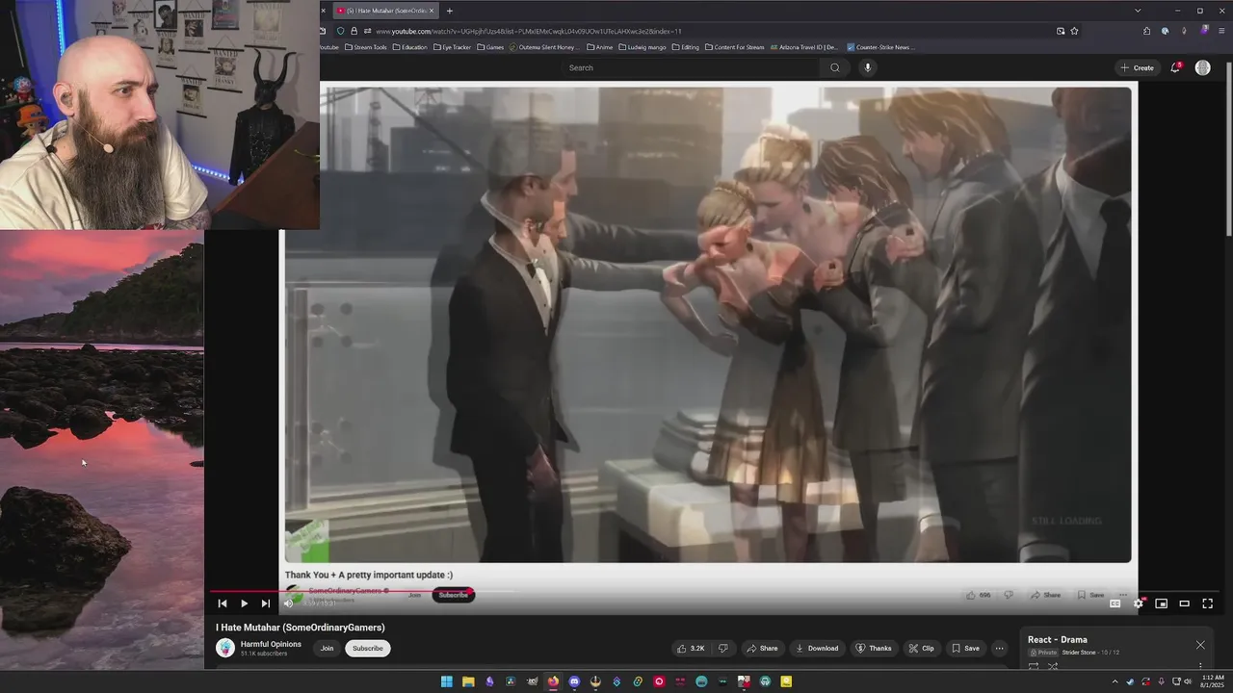Screen dimensions: 1233x693
Task: Open the Harmful Opinions channel avatar
Action: [225, 648]
